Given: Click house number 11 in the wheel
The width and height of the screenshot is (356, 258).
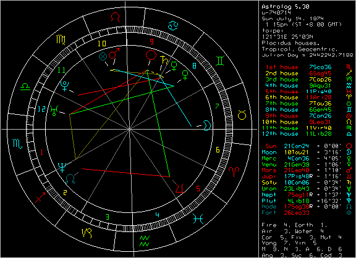Looking at the screenshot, I should coord(62,70).
